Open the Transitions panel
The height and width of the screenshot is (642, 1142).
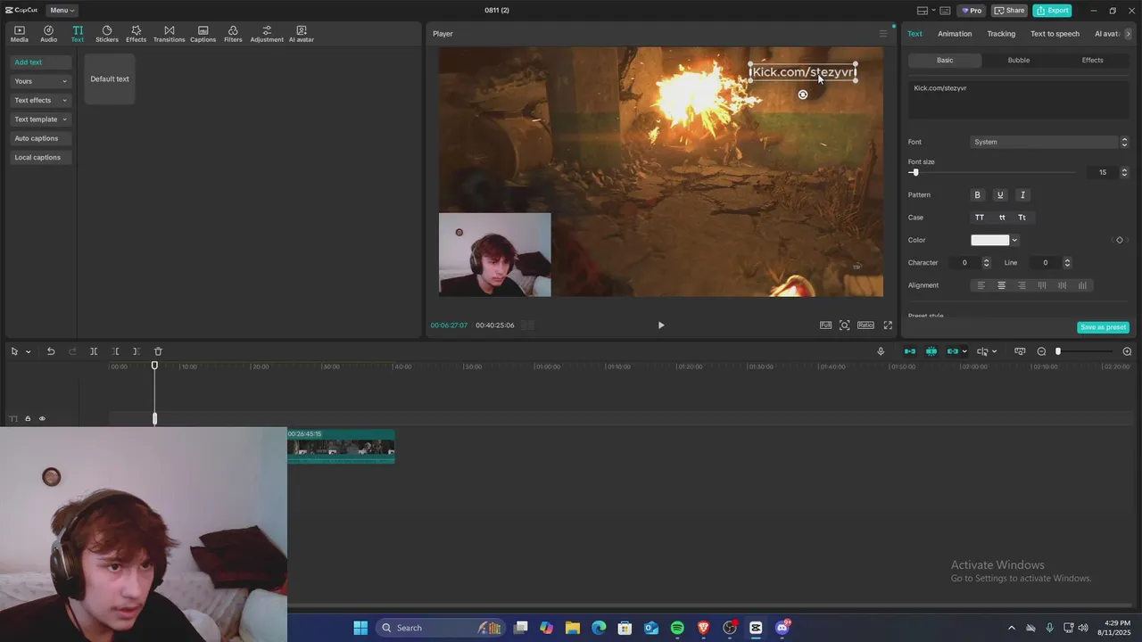169,34
